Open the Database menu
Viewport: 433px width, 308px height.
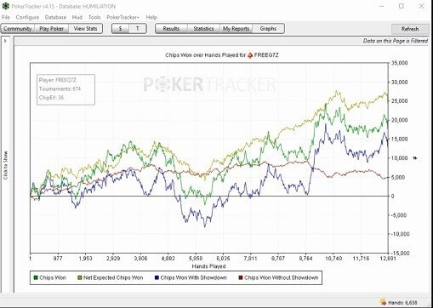55,17
